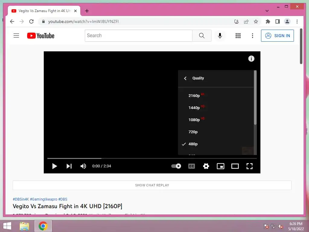The image size is (309, 232).
Task: Choose 1080p HD quality
Action: click(216, 120)
